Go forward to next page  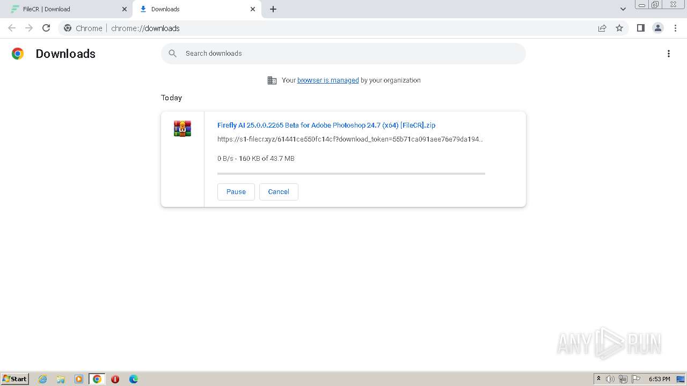click(29, 28)
